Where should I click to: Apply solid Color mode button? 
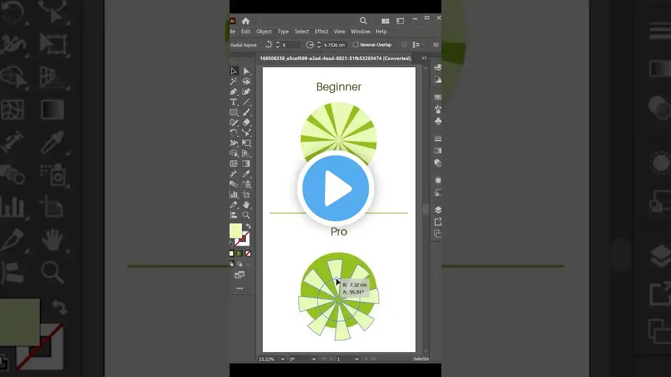(x=232, y=254)
